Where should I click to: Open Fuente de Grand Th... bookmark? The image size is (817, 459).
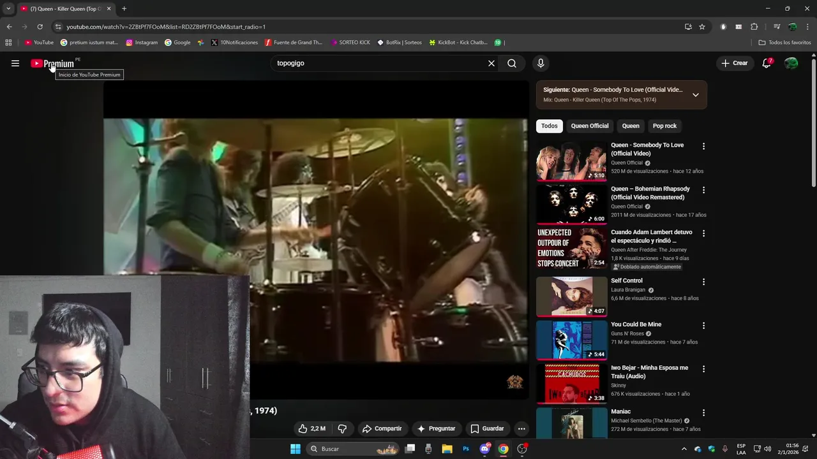[x=294, y=43]
